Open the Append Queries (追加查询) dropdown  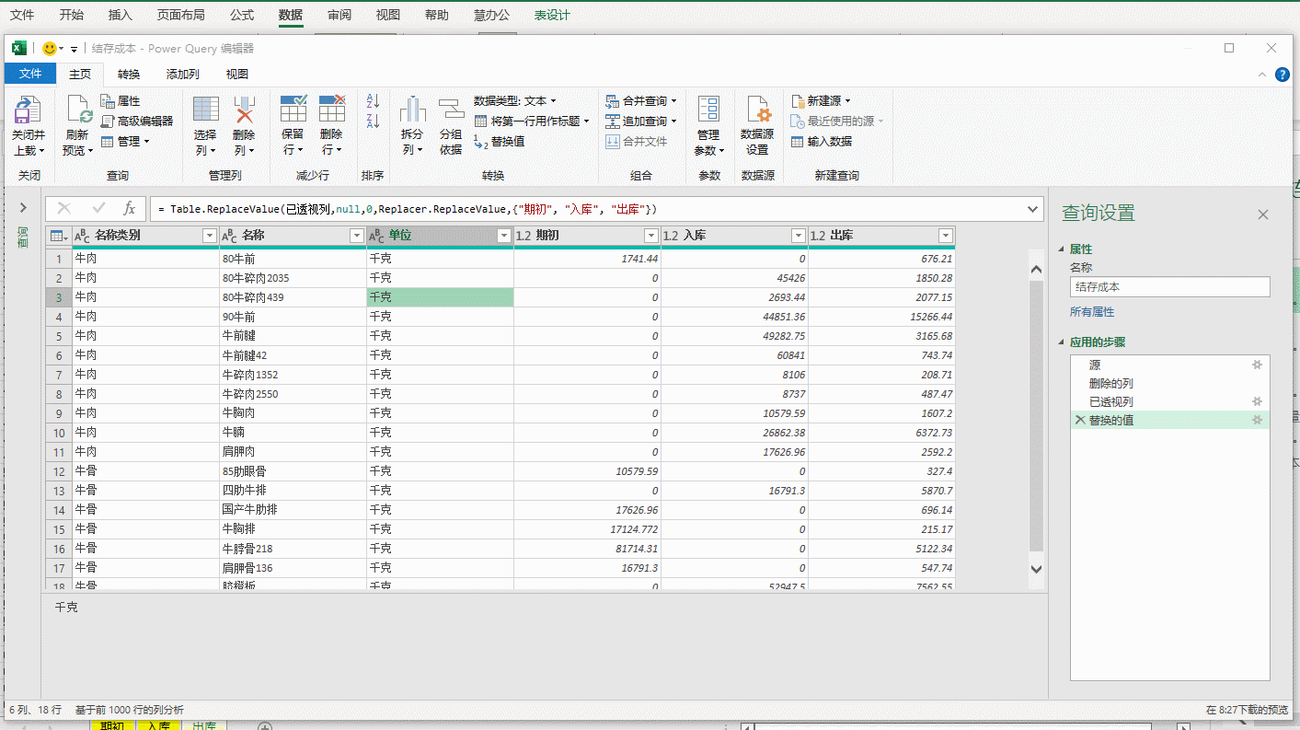coord(641,122)
